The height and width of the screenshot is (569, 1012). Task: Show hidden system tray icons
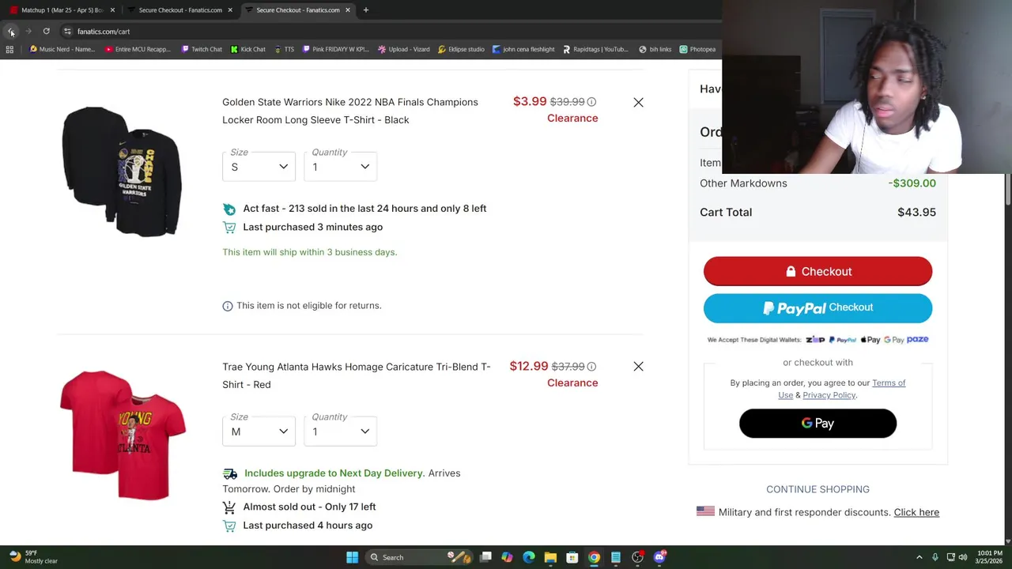(x=919, y=557)
